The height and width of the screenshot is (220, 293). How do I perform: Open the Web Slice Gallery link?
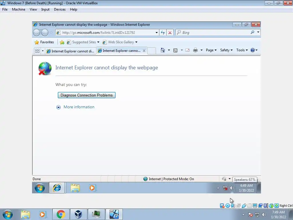pyautogui.click(x=120, y=42)
